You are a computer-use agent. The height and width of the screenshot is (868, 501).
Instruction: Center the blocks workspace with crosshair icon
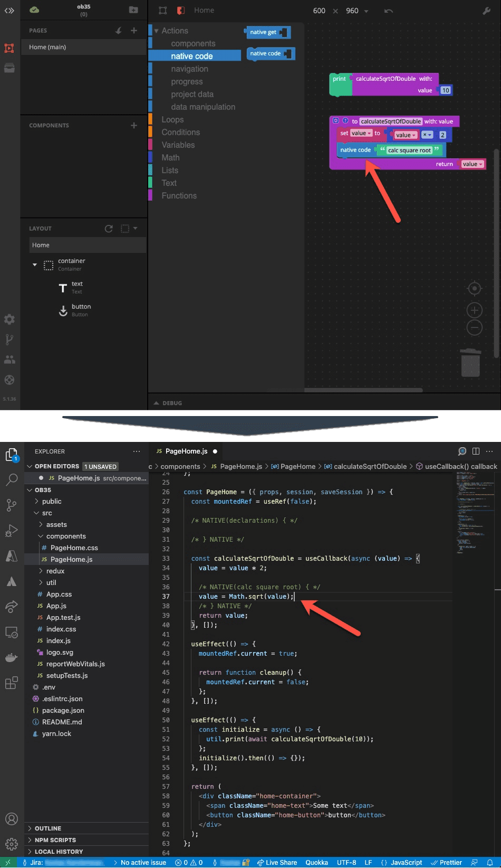click(x=475, y=288)
